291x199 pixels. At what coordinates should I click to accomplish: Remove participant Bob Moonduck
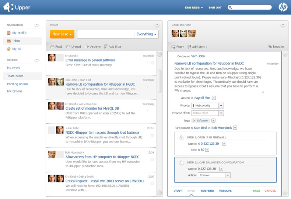pos(209,128)
